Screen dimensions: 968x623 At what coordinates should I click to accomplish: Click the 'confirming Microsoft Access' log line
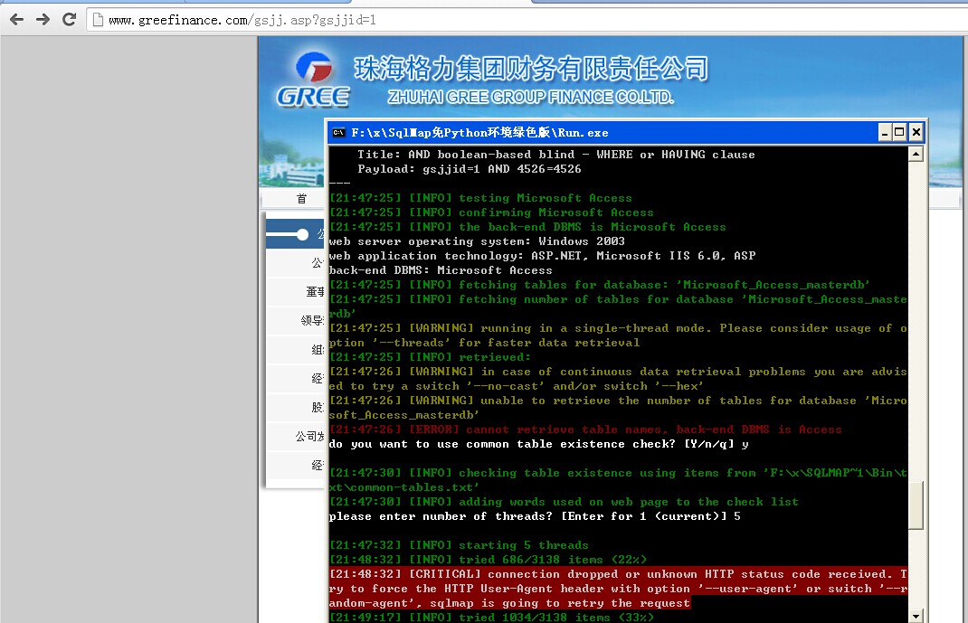[x=491, y=212]
